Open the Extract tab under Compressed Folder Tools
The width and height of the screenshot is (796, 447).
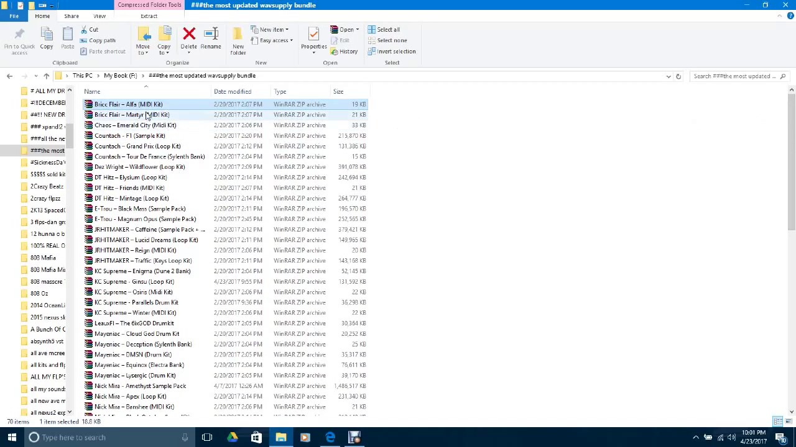149,16
